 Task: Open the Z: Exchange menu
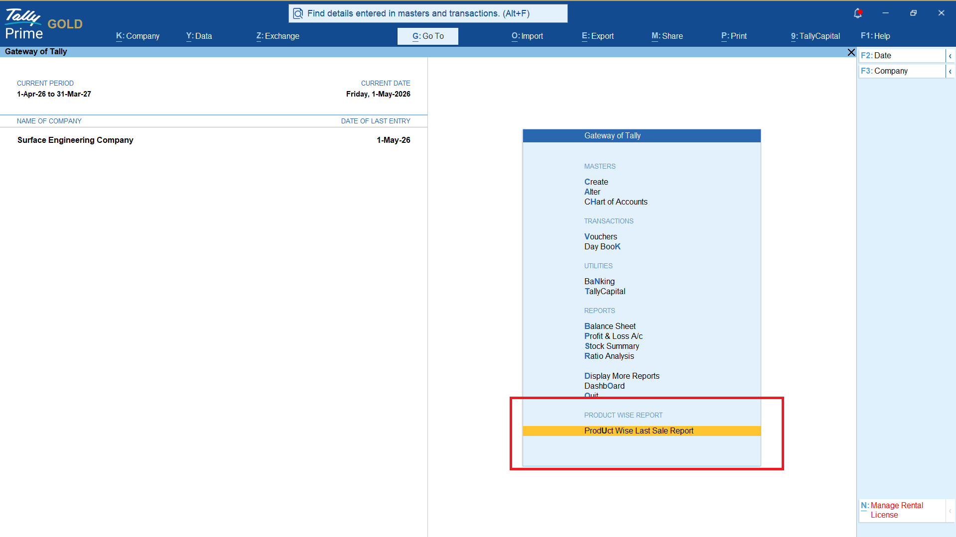pyautogui.click(x=277, y=36)
